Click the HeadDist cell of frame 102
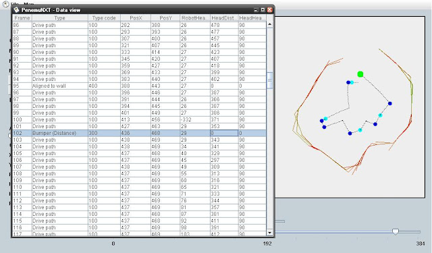 coord(224,133)
